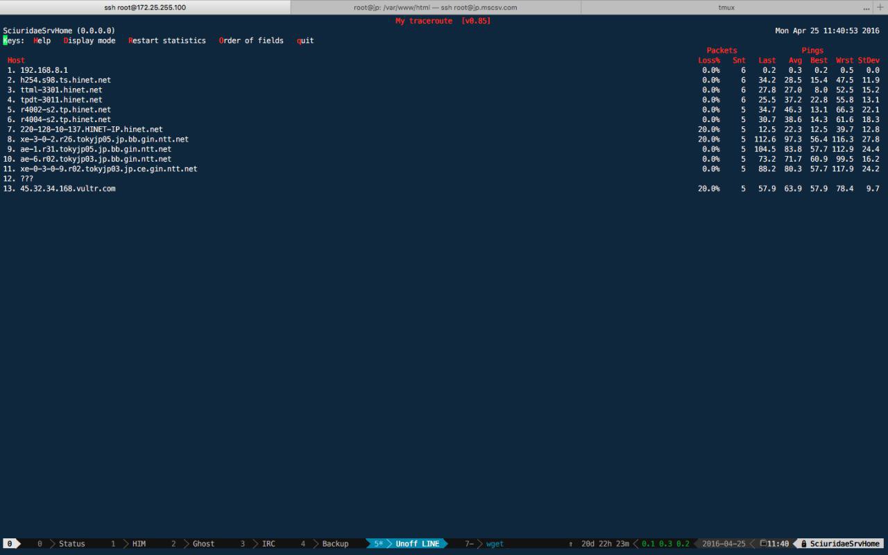
Task: Click the My traceroute [v0.85] title
Action: tap(443, 21)
